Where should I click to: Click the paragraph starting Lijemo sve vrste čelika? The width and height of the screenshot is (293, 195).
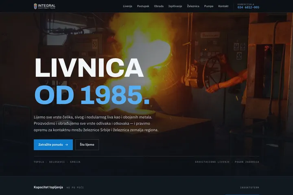pyautogui.click(x=96, y=123)
